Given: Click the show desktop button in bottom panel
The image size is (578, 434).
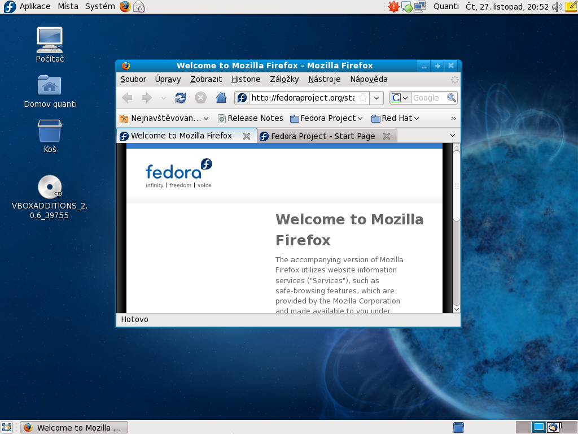Looking at the screenshot, I should pos(7,427).
